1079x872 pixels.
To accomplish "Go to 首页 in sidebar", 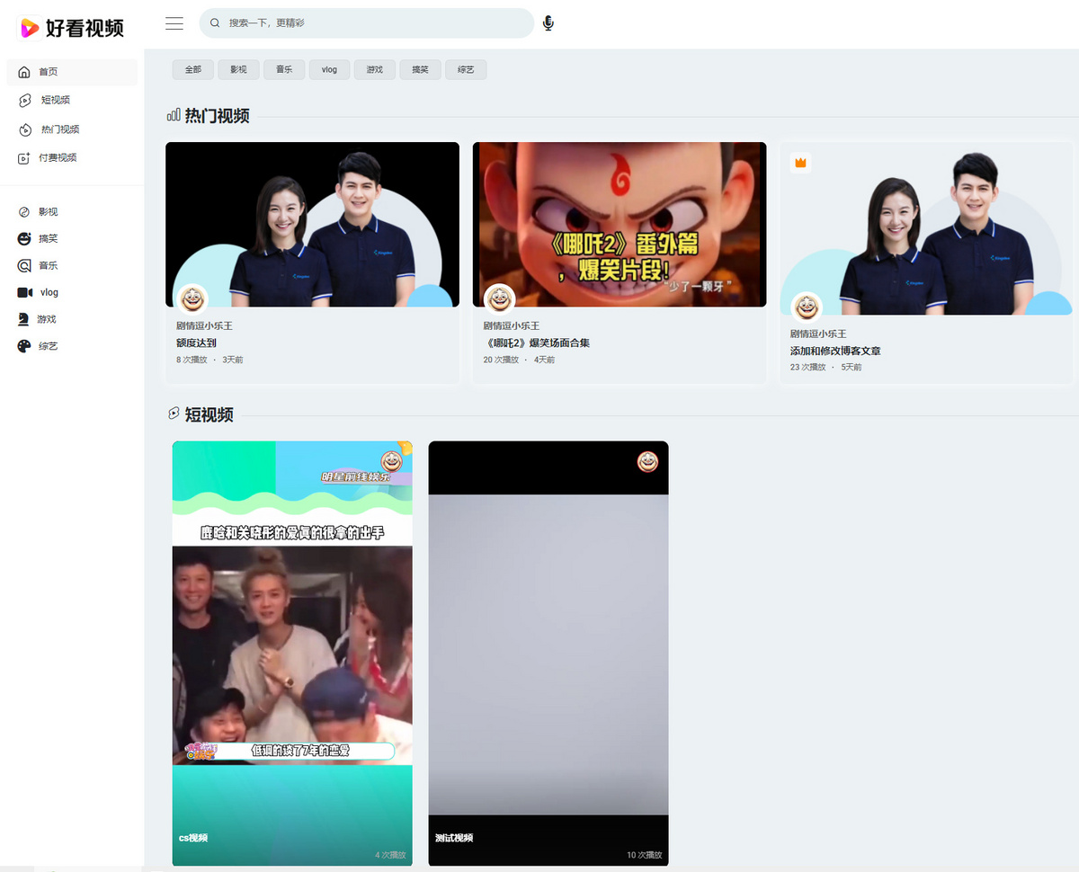I will pyautogui.click(x=49, y=72).
